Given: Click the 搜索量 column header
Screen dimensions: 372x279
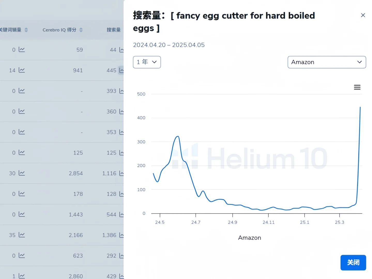Looking at the screenshot, I should pos(114,30).
